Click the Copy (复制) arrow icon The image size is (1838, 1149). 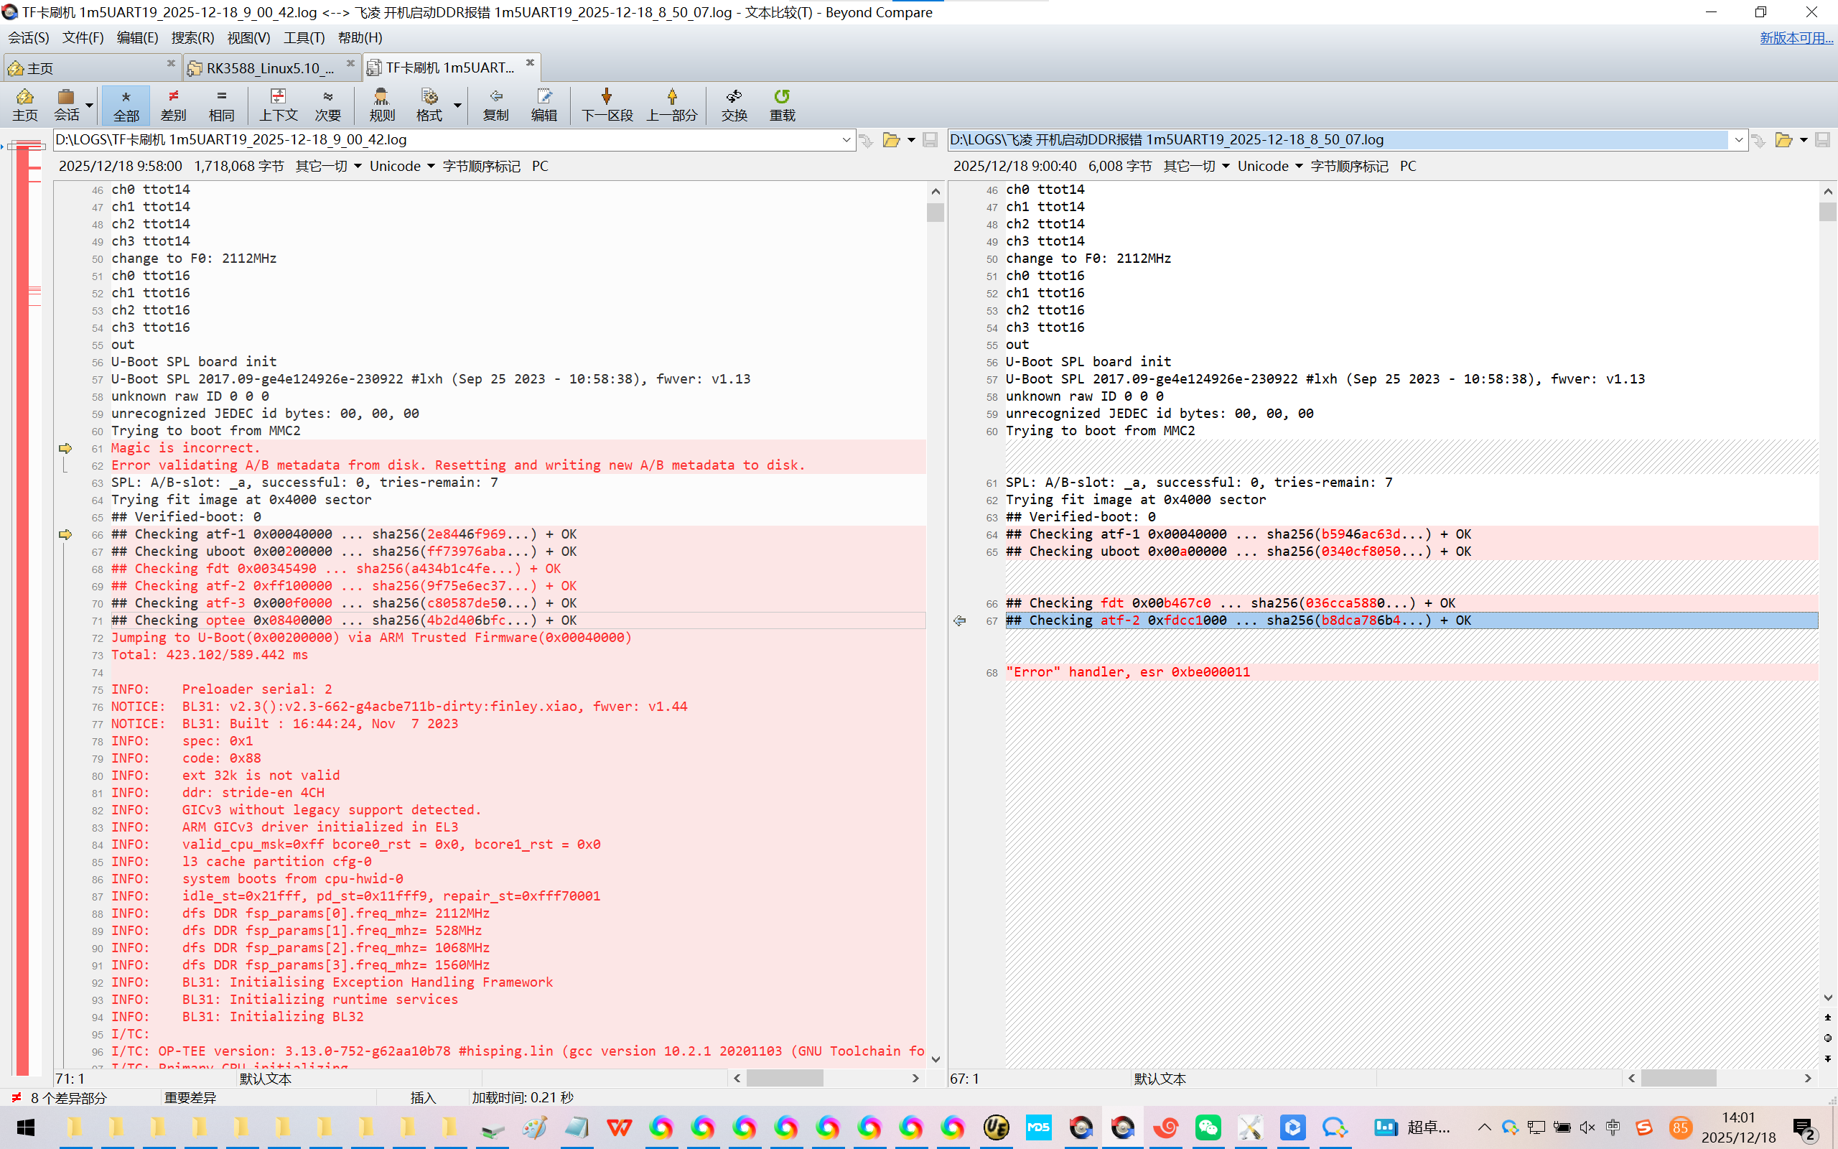495,97
